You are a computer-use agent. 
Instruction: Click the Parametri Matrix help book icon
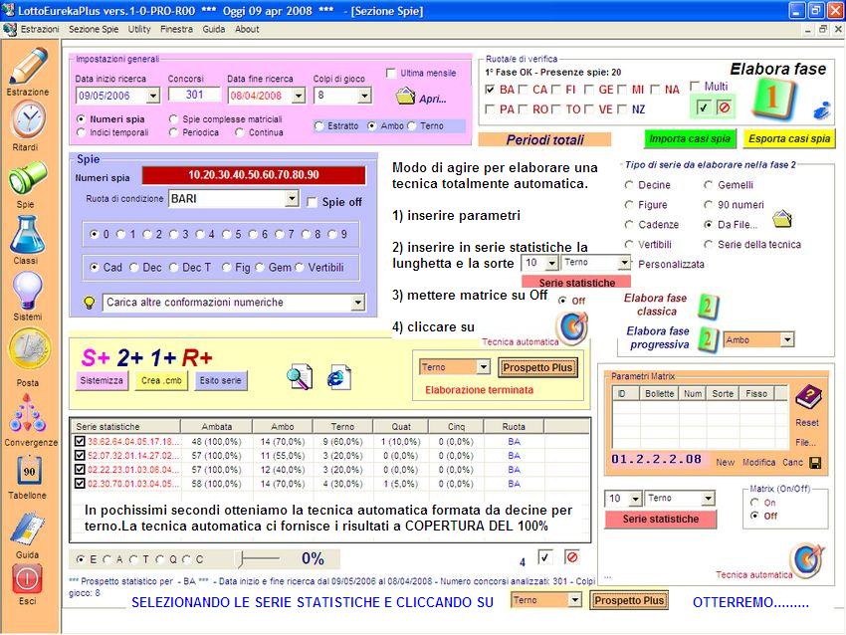[x=808, y=398]
